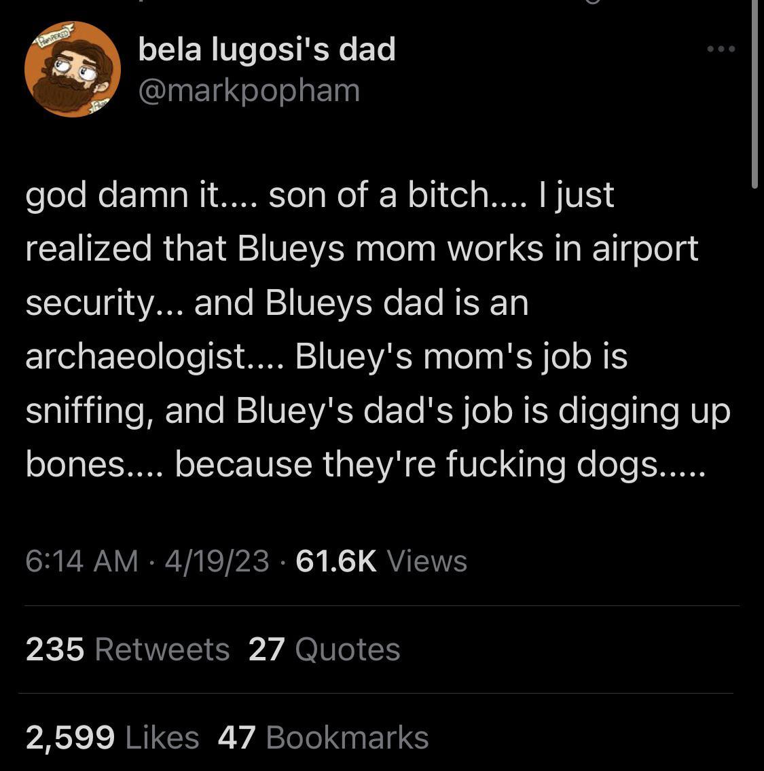Show the 235 Retweets list
This screenshot has width=764, height=771.
[x=128, y=649]
